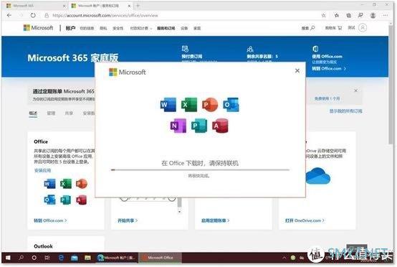Select the 概述 tab

(x=33, y=113)
